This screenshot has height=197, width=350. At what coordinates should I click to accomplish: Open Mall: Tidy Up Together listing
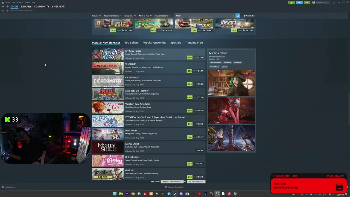click(148, 94)
